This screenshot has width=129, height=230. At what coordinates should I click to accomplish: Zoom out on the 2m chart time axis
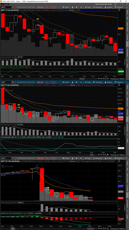pos(106,79)
